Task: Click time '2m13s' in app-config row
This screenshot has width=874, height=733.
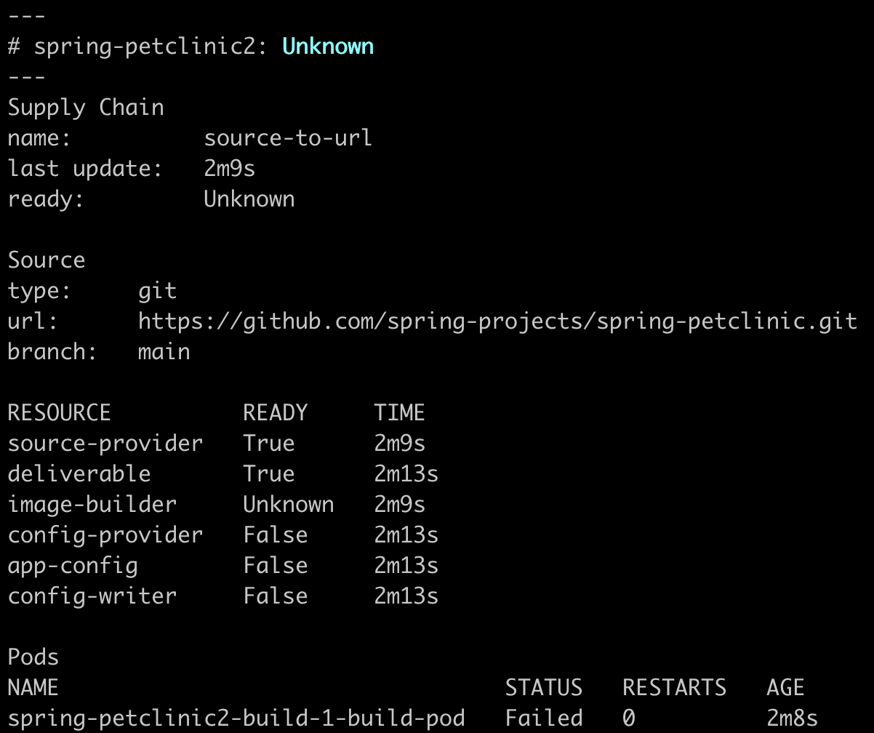Action: pyautogui.click(x=406, y=566)
